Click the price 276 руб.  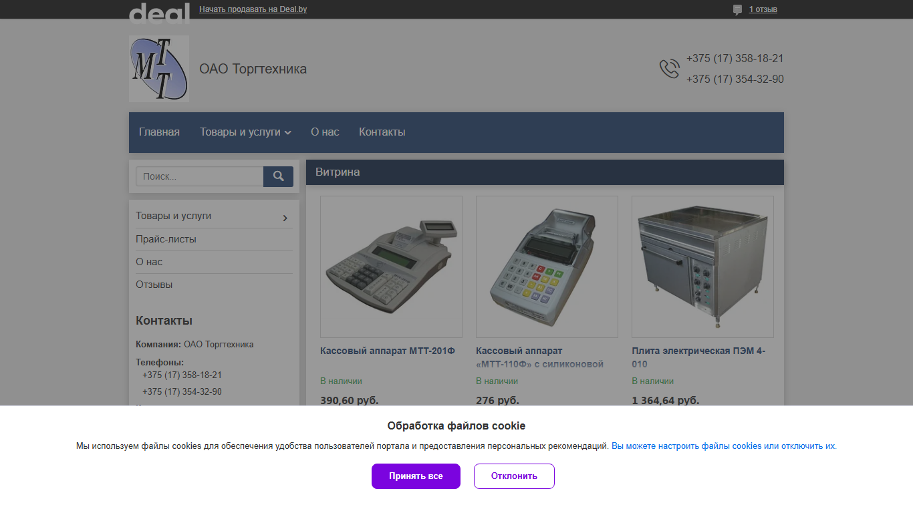497,400
